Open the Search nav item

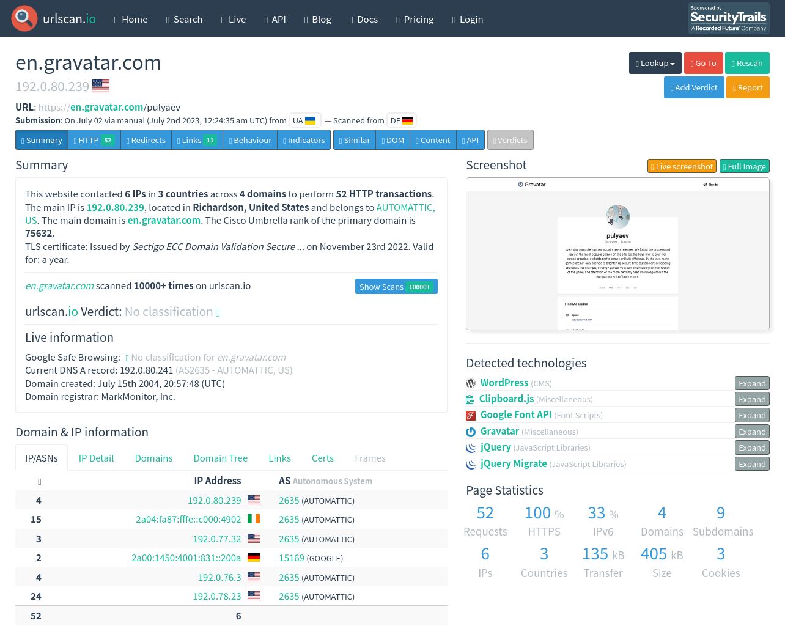coord(184,19)
